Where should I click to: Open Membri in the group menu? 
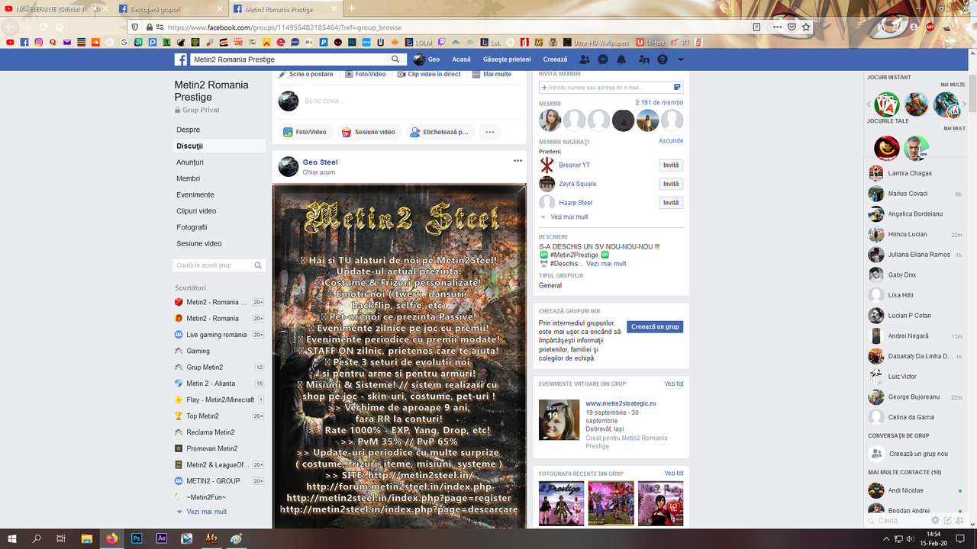pos(189,178)
